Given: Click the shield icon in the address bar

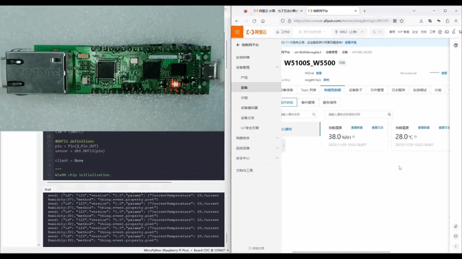Looking at the screenshot, I should [283, 21].
